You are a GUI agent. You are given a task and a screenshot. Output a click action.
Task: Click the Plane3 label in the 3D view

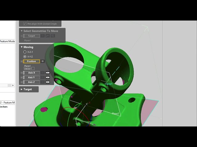[115, 114]
